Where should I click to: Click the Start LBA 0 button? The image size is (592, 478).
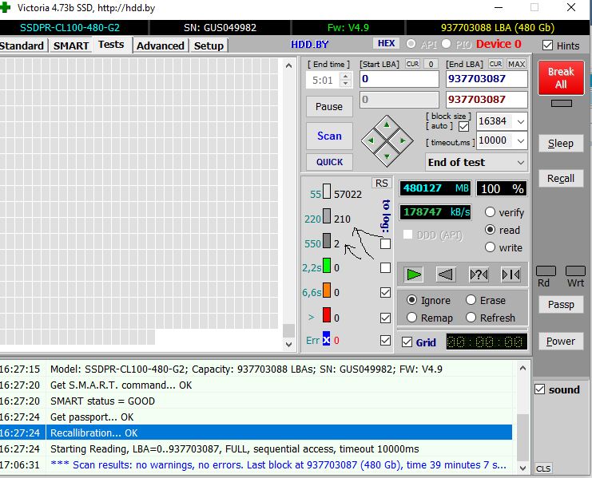pyautogui.click(x=431, y=64)
